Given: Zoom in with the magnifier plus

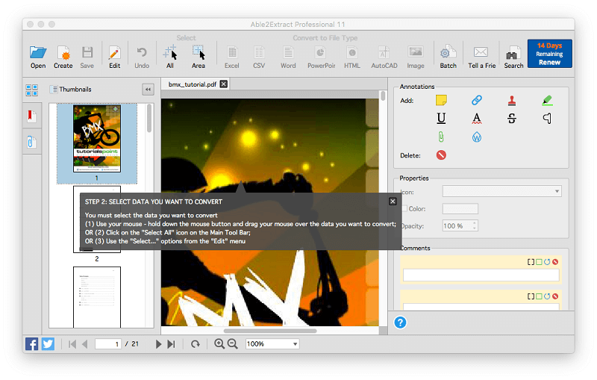Looking at the screenshot, I should 219,344.
